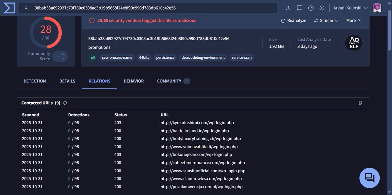
Task: Open the DETECTION tab
Action: pos(35,81)
